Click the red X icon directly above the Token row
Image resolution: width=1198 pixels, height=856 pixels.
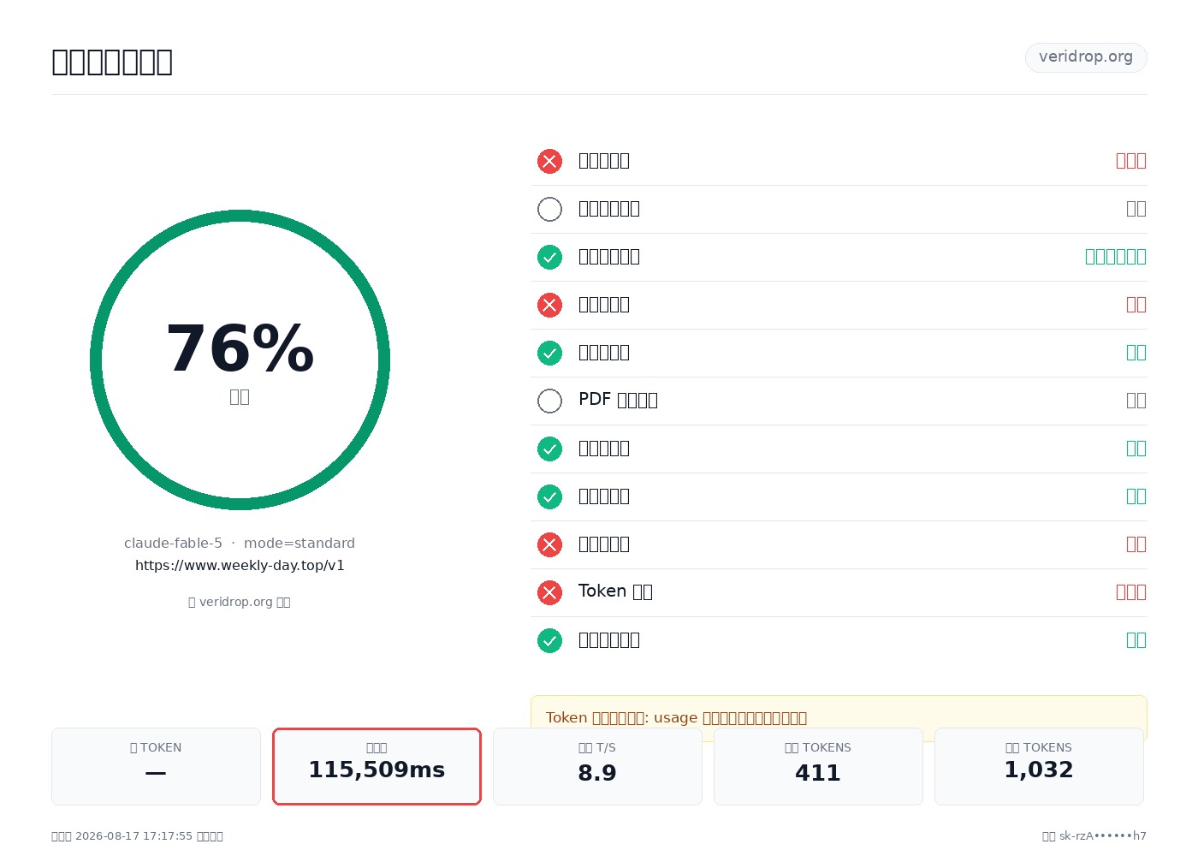(x=549, y=544)
